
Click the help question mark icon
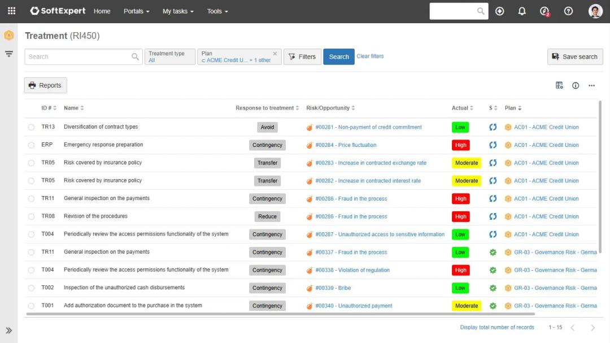tap(568, 11)
